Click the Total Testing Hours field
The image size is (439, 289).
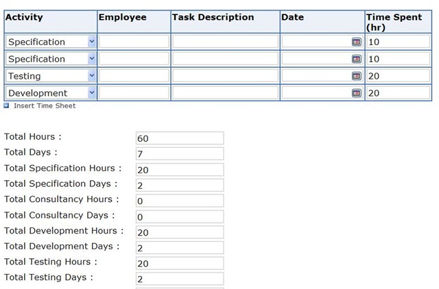click(180, 264)
